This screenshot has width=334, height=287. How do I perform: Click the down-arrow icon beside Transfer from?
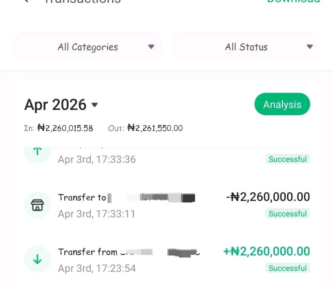(x=38, y=259)
